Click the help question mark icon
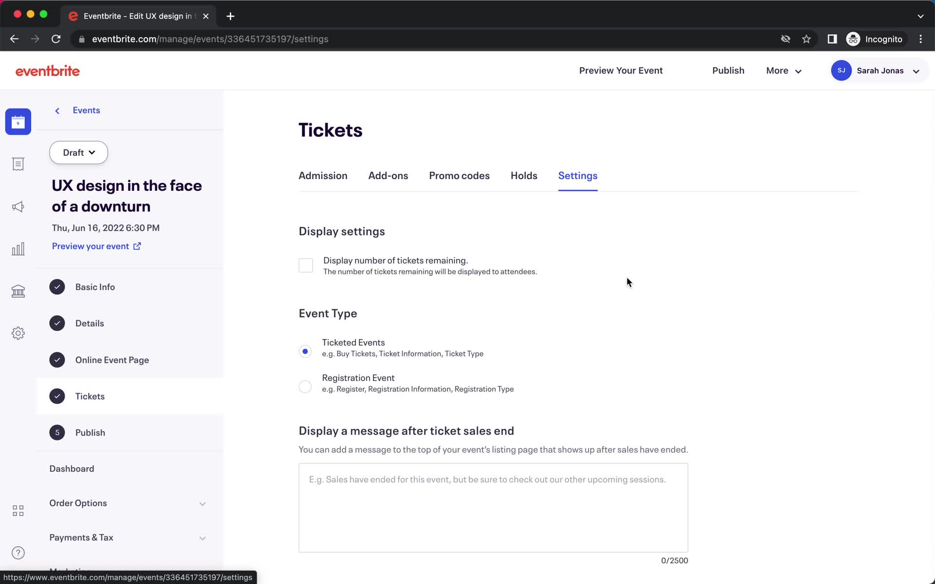935x584 pixels. pos(18,552)
